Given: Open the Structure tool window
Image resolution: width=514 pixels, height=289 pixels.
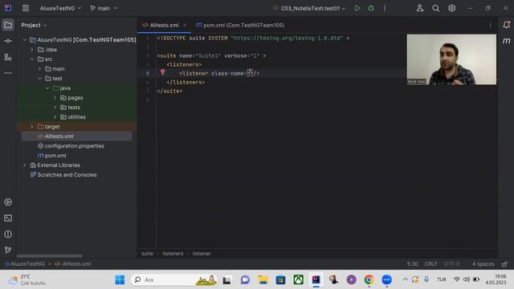Looking at the screenshot, I should point(8,57).
